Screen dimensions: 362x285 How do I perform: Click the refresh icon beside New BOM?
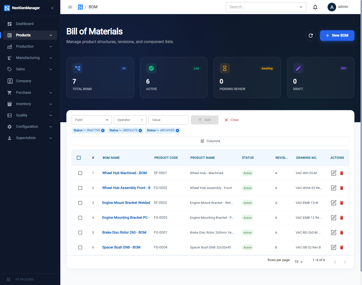(311, 36)
